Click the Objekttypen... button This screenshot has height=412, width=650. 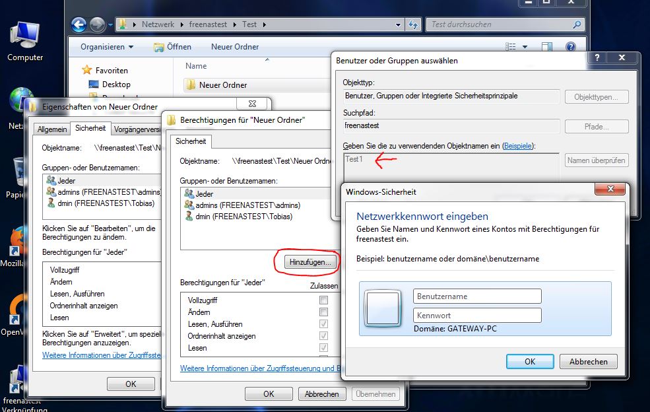tap(597, 96)
